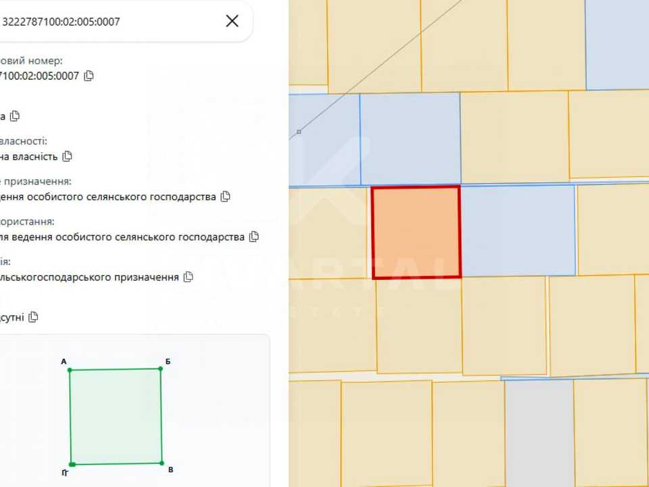Select the blue parcel above the highlighted parcel
The image size is (649, 487).
click(x=410, y=139)
